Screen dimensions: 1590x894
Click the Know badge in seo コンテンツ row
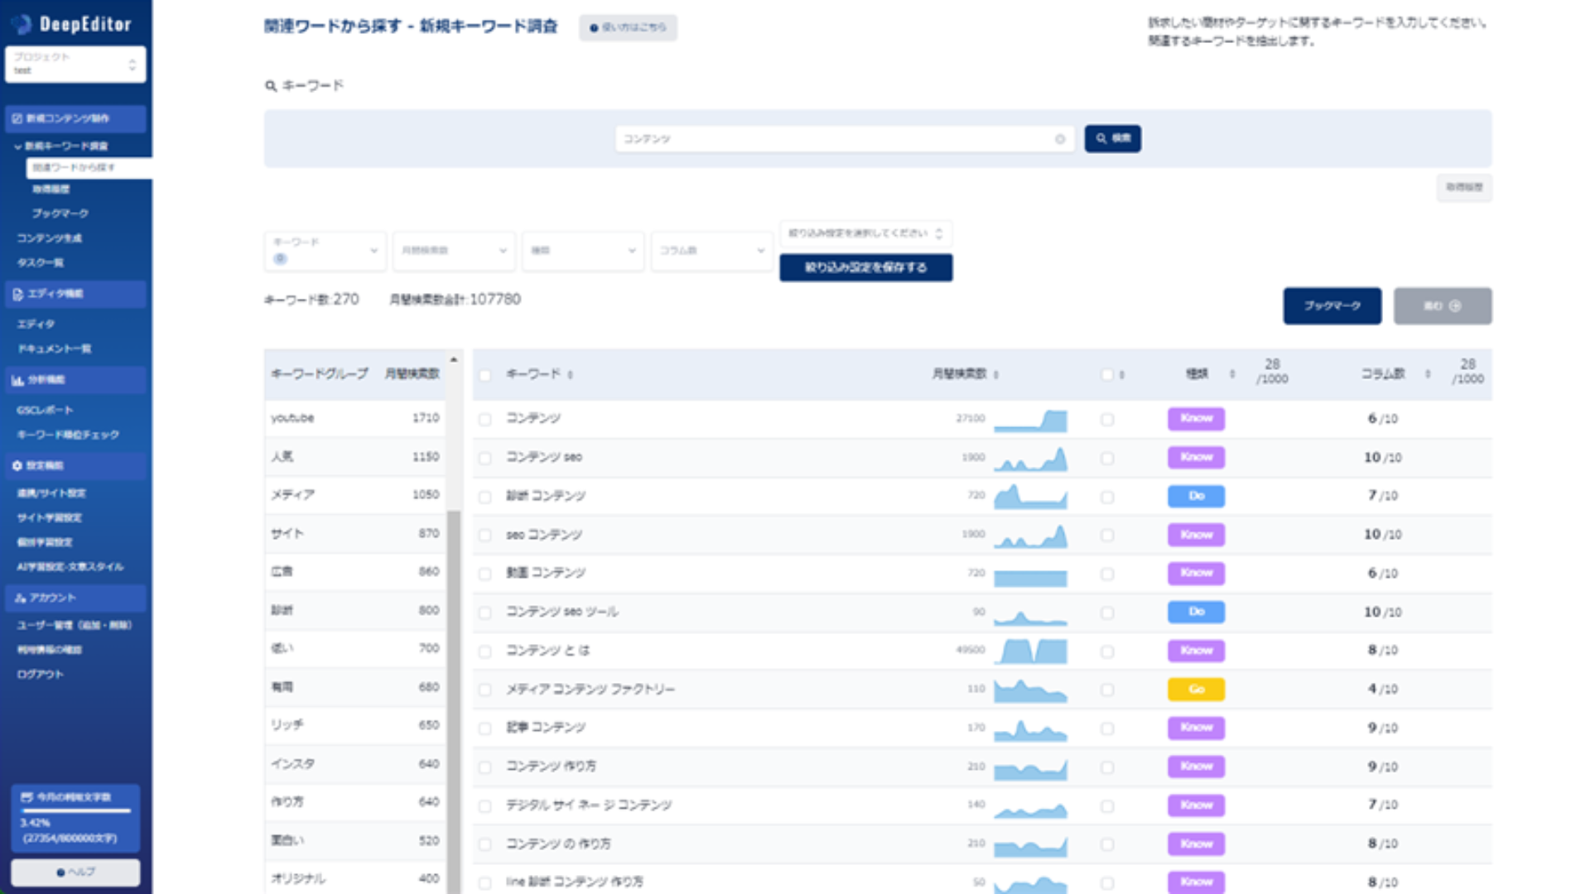click(x=1196, y=535)
